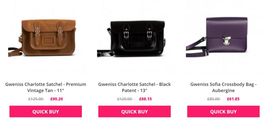
Task: Open the Black Patent 13" satchel title link
Action: coord(134,87)
